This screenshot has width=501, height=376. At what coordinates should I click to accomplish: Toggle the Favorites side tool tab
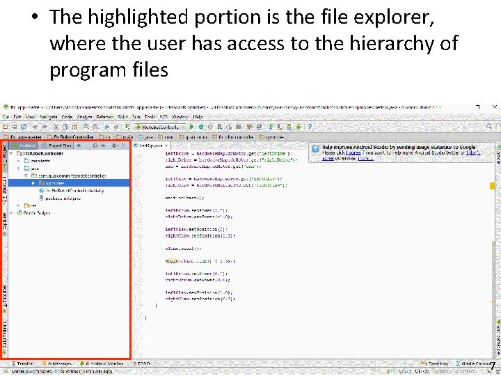click(4, 299)
